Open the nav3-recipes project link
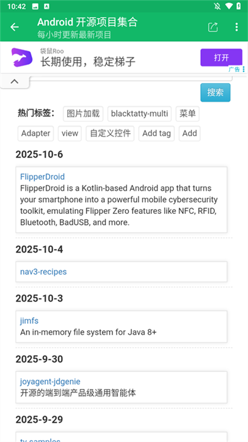248x442 pixels. (44, 272)
